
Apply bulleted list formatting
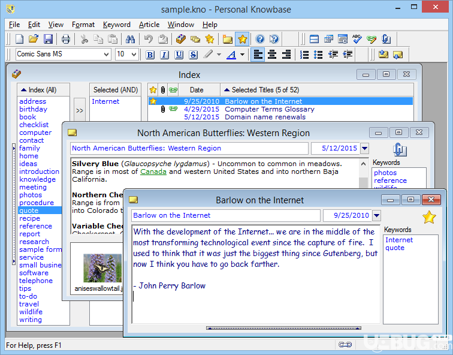318,55
